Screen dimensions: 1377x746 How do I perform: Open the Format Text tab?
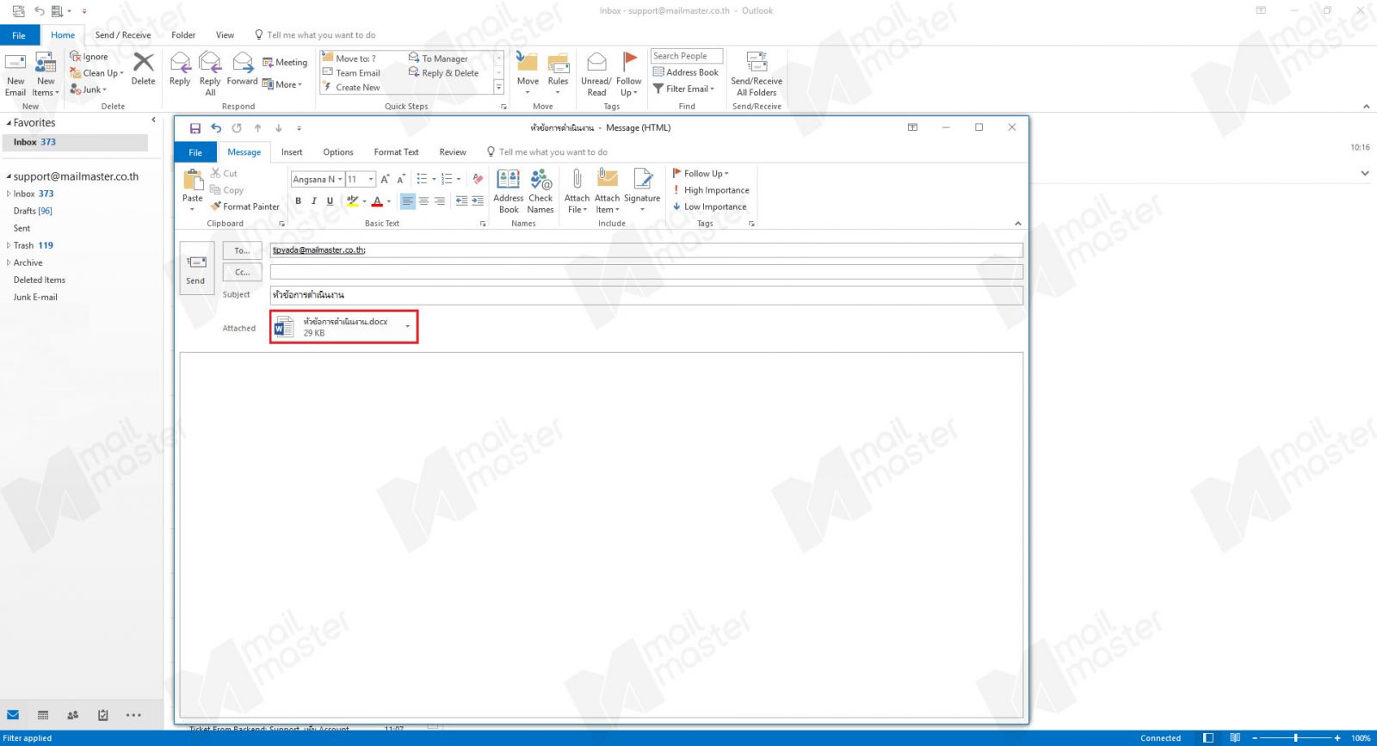pos(396,152)
